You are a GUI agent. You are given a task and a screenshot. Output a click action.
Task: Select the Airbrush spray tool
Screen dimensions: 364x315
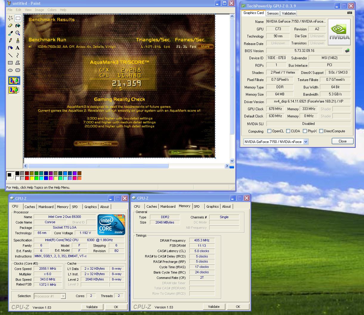10,48
